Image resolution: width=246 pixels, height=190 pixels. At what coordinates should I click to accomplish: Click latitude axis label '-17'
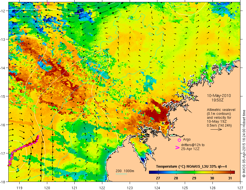3,153
